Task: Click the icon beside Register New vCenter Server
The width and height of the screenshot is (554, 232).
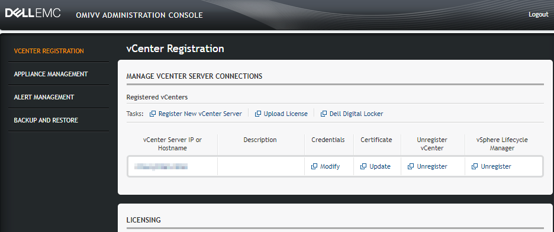Action: tap(153, 114)
